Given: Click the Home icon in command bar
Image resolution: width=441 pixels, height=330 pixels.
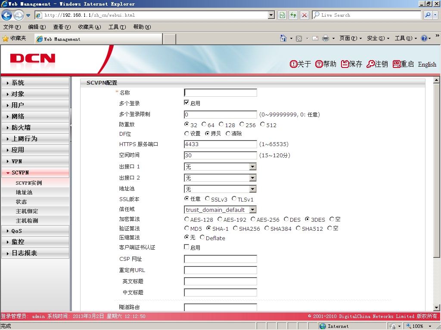Looking at the screenshot, I should pyautogui.click(x=283, y=38).
